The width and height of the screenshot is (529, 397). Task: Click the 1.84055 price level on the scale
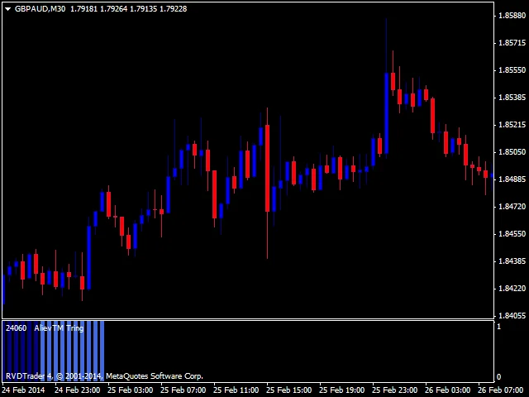(x=512, y=316)
